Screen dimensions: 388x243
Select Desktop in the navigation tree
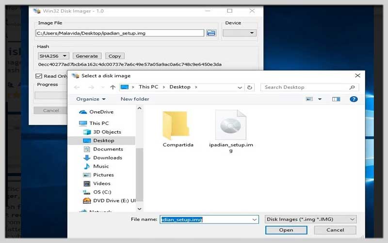tap(101, 140)
